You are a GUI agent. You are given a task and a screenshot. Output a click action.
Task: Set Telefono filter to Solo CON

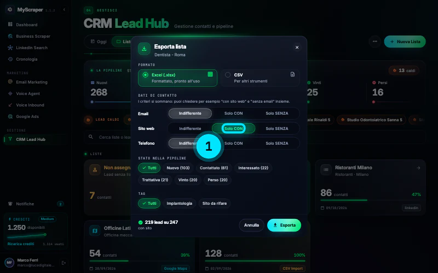pos(234,143)
